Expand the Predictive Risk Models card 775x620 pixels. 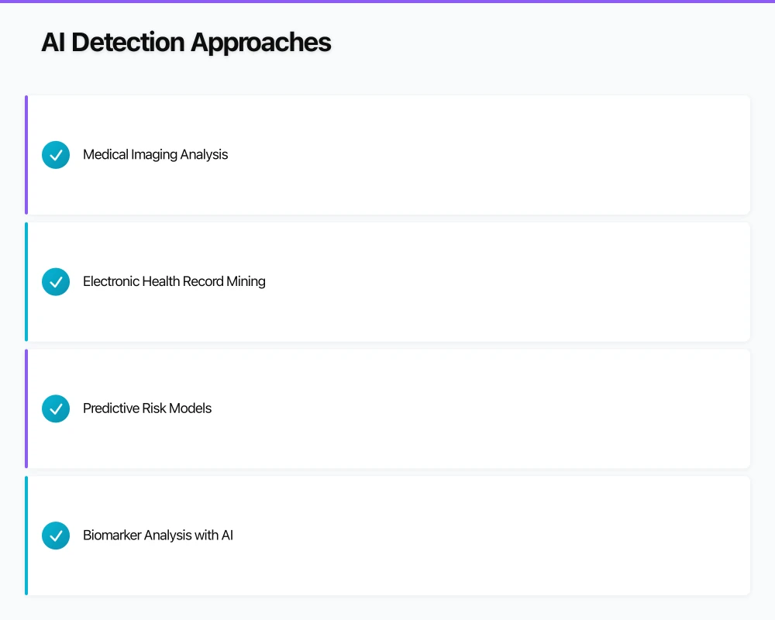(x=387, y=408)
